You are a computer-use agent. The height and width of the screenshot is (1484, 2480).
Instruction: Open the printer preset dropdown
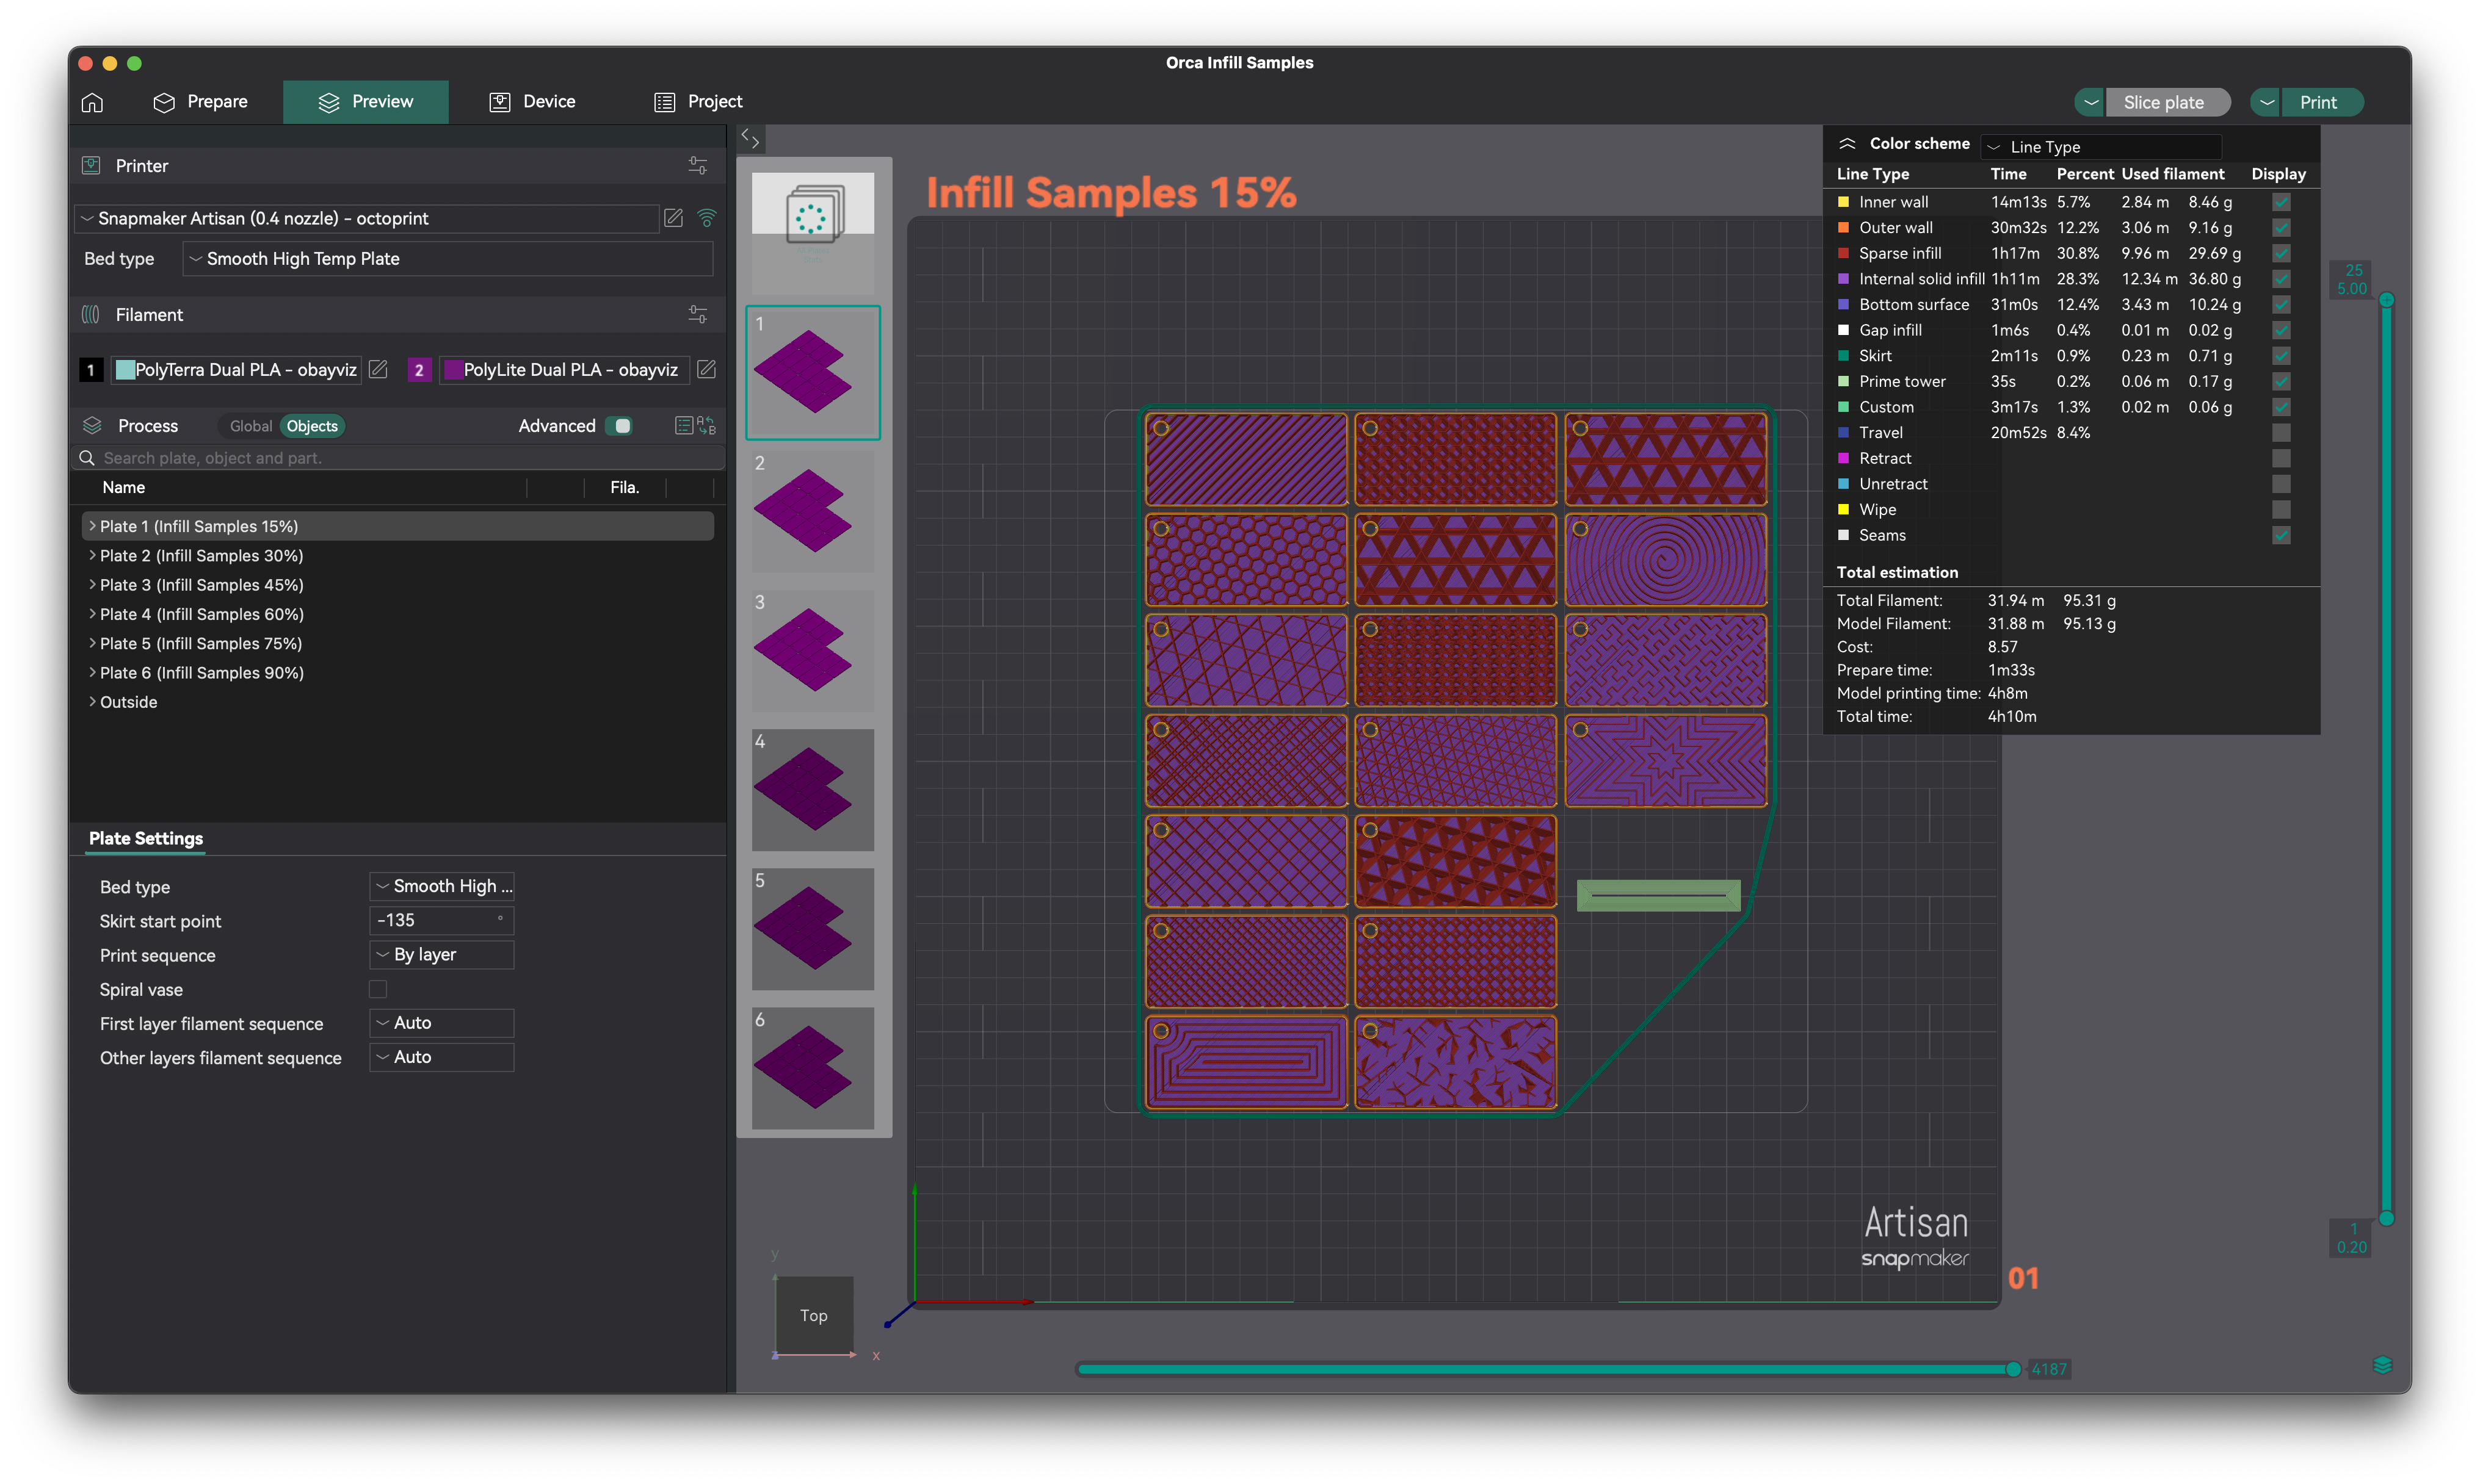367,218
